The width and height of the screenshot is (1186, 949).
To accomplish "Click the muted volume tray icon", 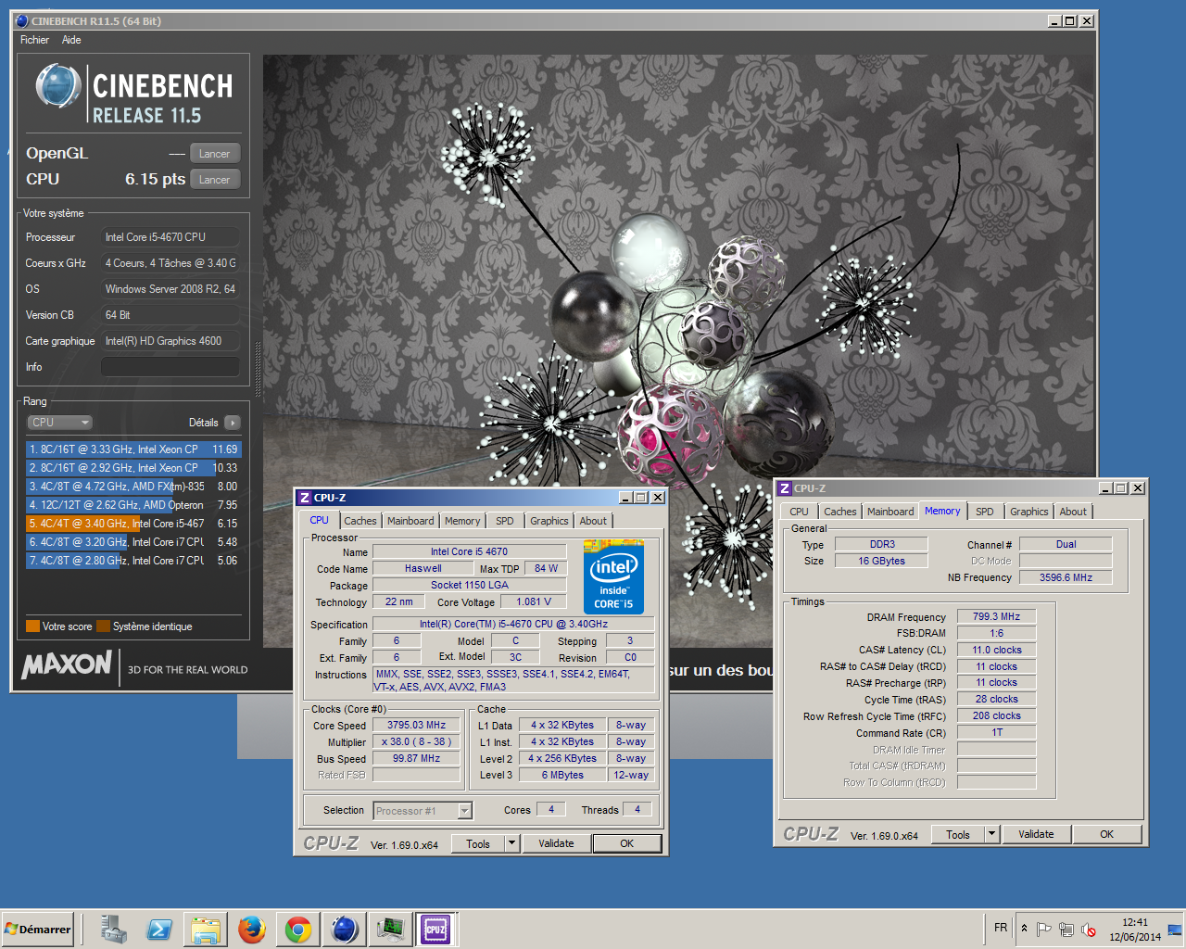I will coord(1089,929).
